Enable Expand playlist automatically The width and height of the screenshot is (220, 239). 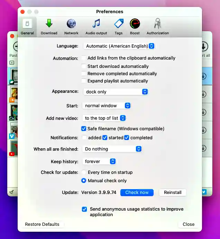click(x=84, y=81)
